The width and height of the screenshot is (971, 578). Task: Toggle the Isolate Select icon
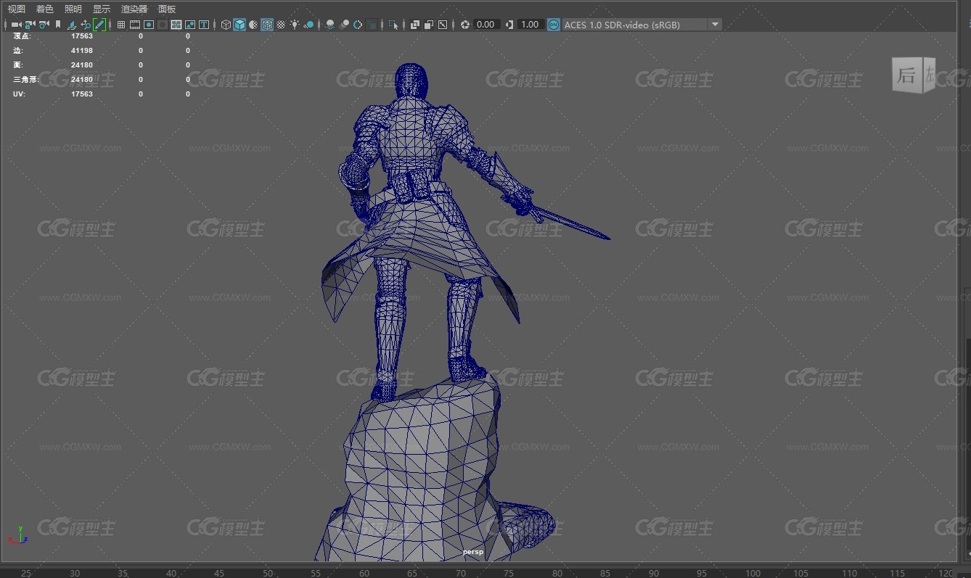click(x=393, y=25)
